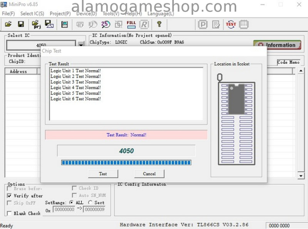The width and height of the screenshot is (308, 229).
Task: Click the Information button
Action: click(x=277, y=45)
